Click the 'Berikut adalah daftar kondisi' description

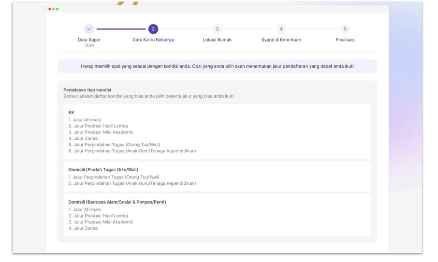(x=148, y=96)
